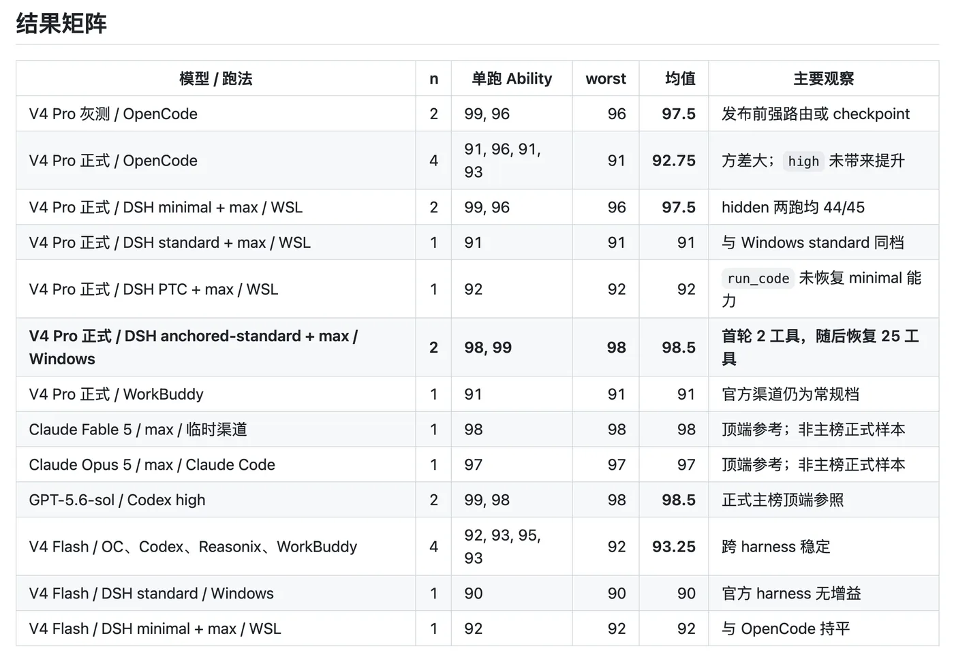The width and height of the screenshot is (954, 655).
Task: Select the observation "官方渠道仍为常规档"
Action: click(x=790, y=394)
